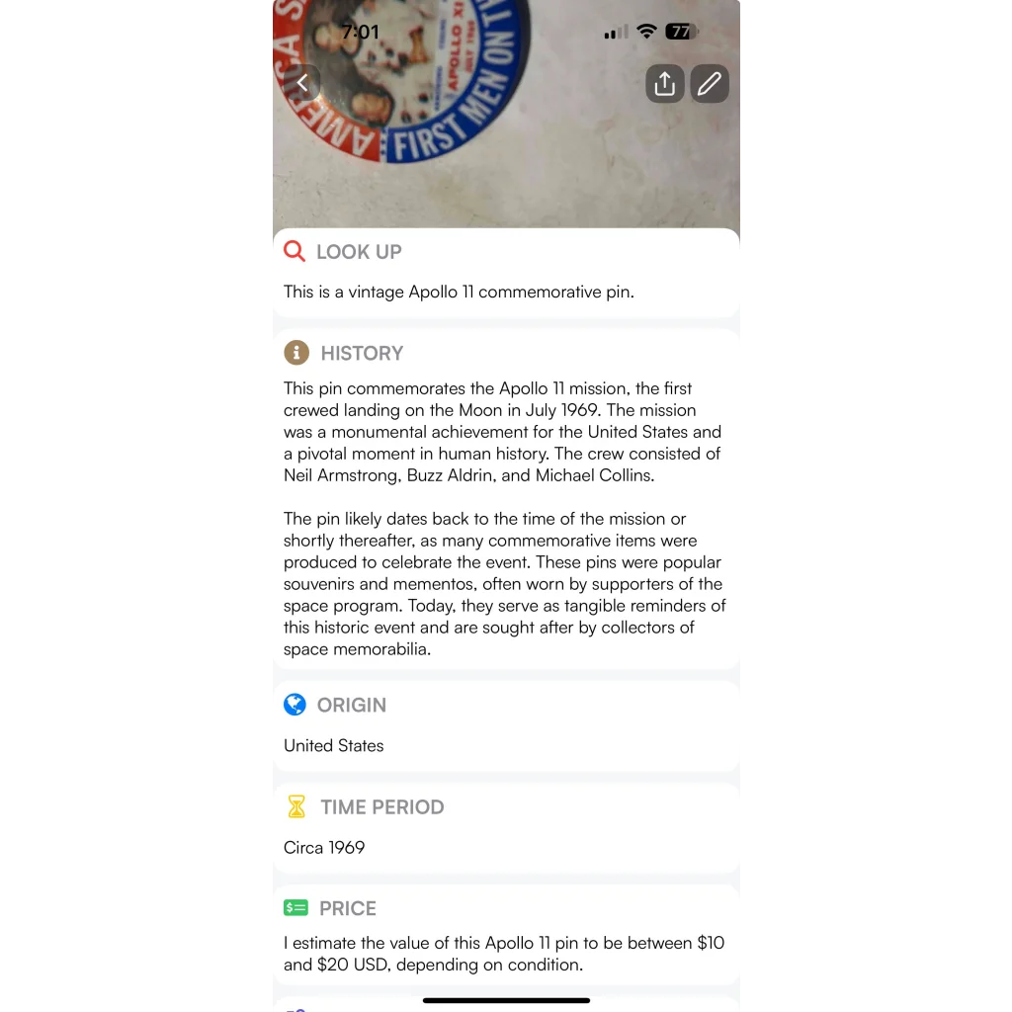Click the brown History info icon
Viewport: 1012px width, 1012px height.
click(x=296, y=353)
